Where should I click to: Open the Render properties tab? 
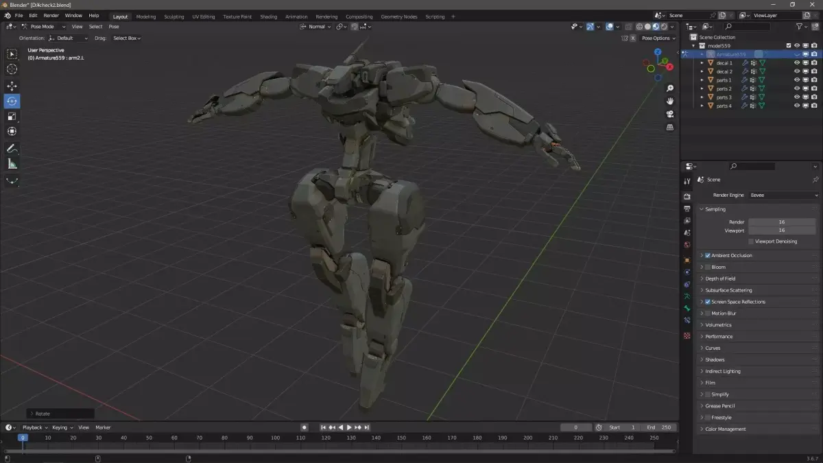(x=687, y=196)
